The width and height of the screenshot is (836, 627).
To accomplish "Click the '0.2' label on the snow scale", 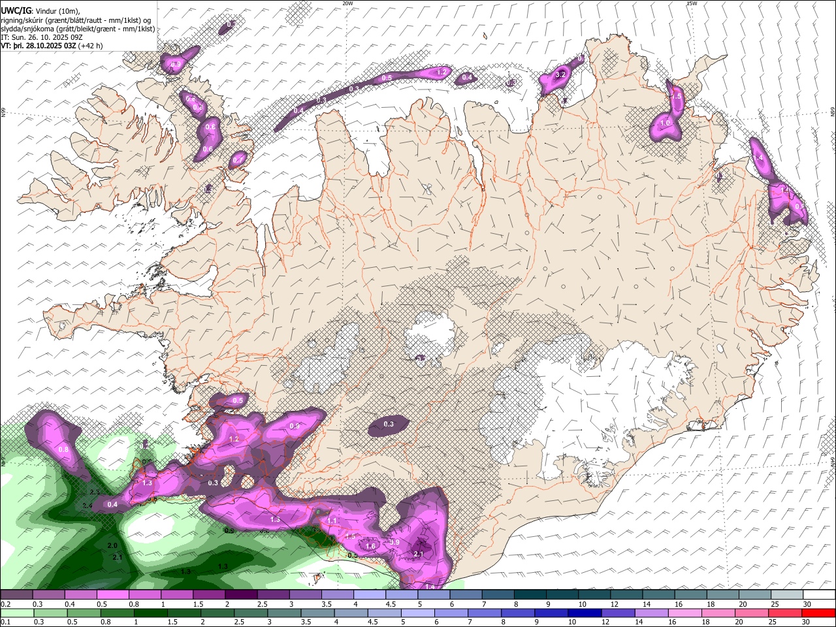I will click(5, 604).
